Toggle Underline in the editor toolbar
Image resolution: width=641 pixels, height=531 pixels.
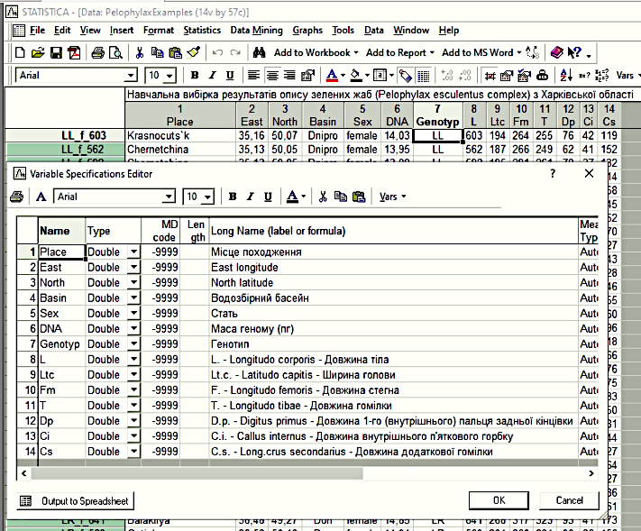pos(268,197)
